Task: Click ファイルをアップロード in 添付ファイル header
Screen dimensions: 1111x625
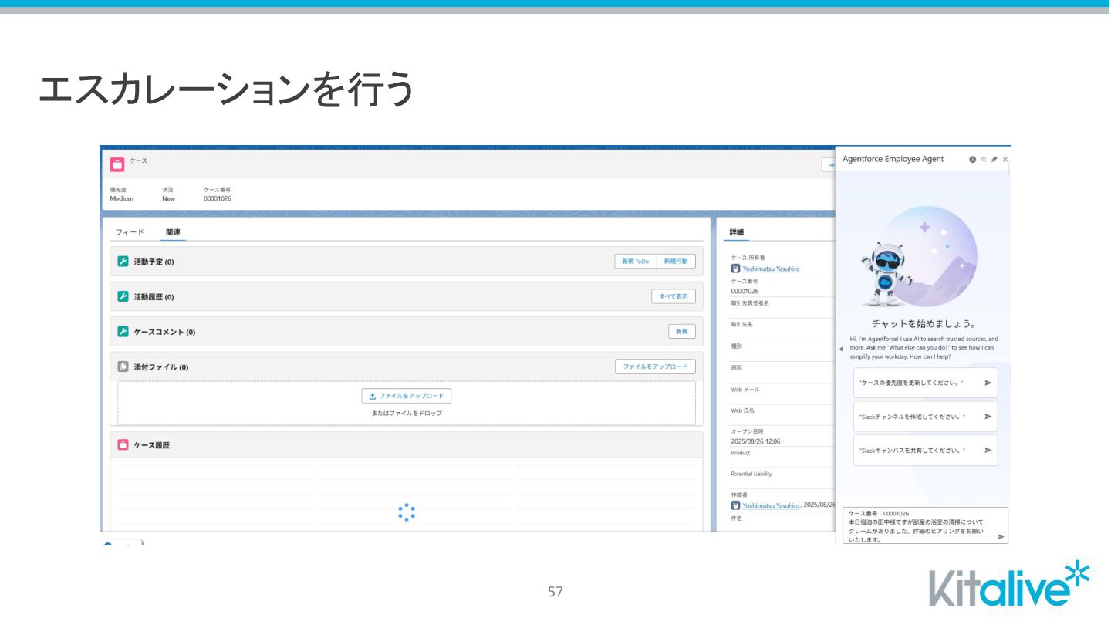Action: [x=655, y=367]
